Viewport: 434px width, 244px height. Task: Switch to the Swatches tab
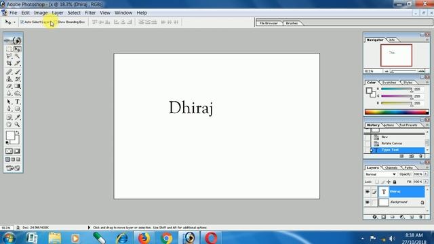click(x=389, y=83)
